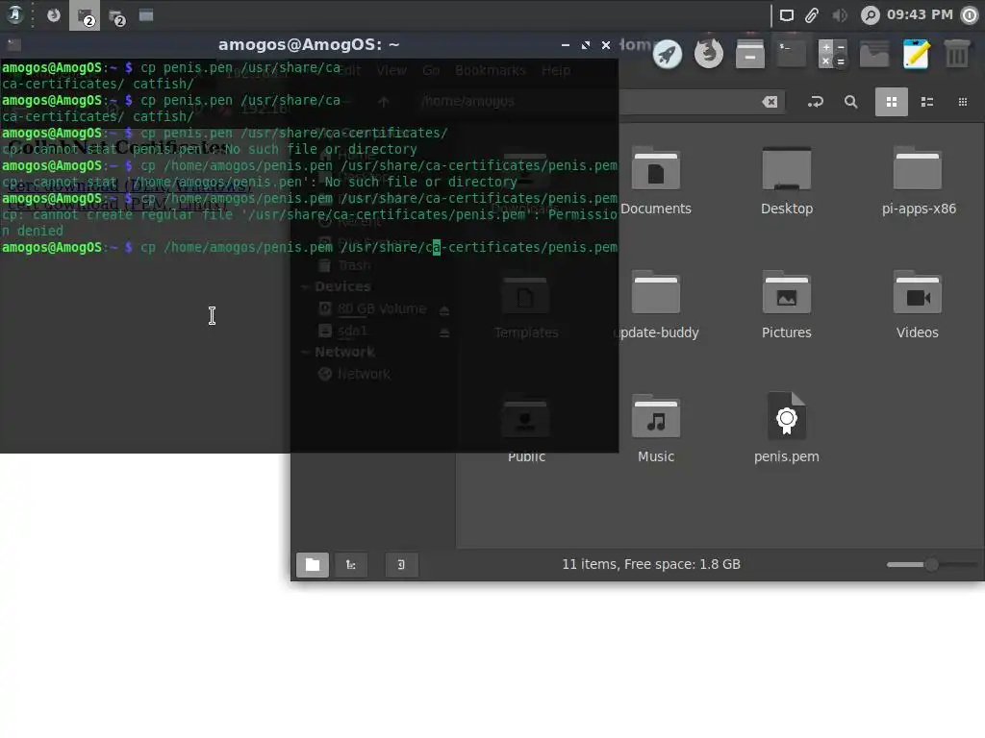Click the "11 items, Free space: 1.8 GB" status text

point(651,564)
